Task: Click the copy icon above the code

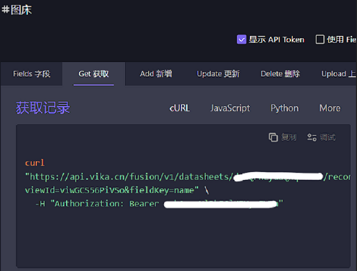Action: click(x=274, y=137)
